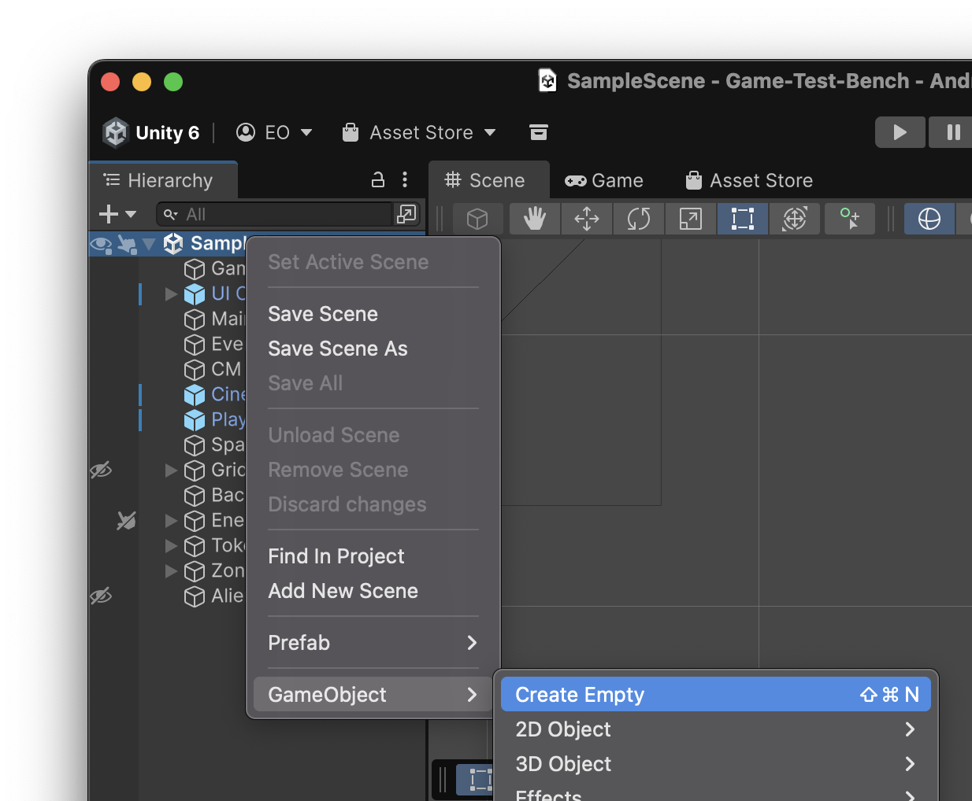Open the create plus dropdown in Hierarchy
The width and height of the screenshot is (972, 801).
tap(117, 214)
